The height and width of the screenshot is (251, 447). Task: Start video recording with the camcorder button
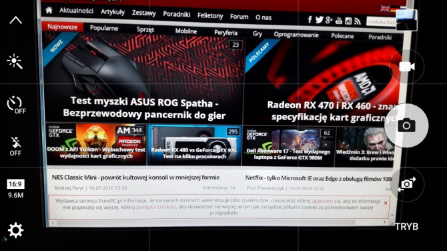click(x=407, y=67)
